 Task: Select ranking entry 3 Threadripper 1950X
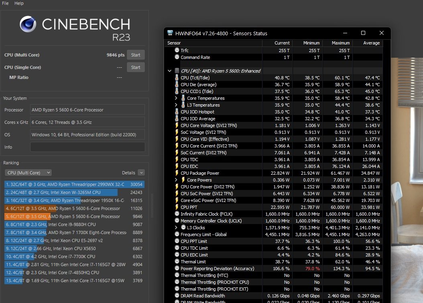click(75, 200)
